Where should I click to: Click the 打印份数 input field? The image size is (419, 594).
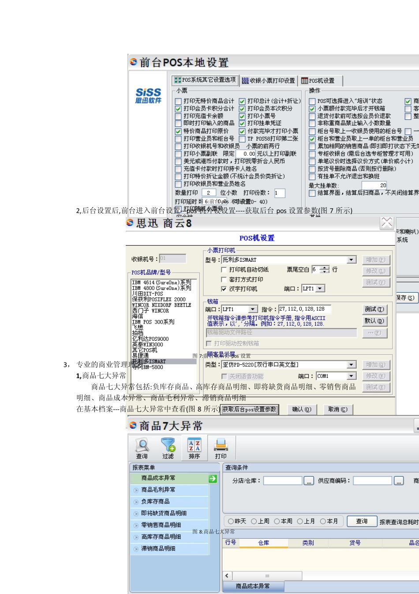280,193
